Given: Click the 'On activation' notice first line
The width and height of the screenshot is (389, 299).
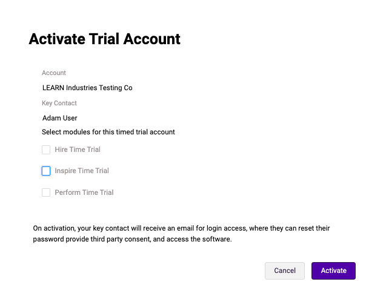Looking at the screenshot, I should [x=181, y=229].
